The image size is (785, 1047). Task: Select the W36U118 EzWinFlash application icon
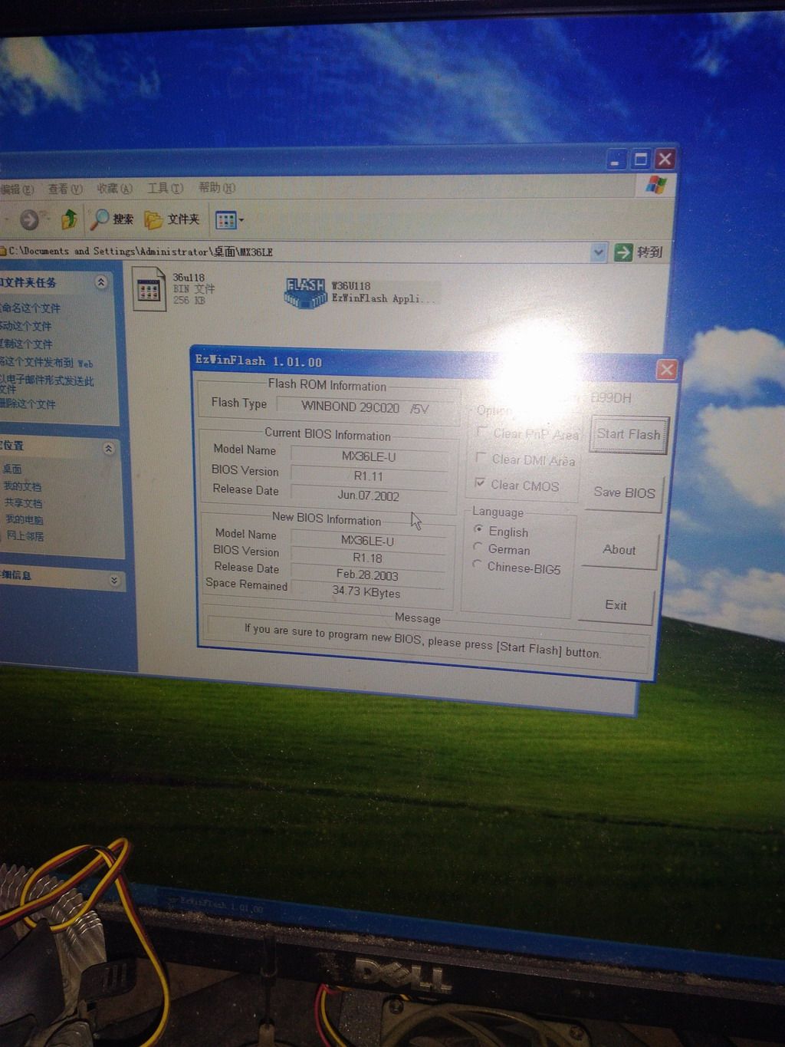point(305,294)
